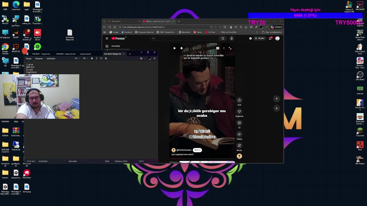Share the Short via Paylaş icon
The height and width of the screenshot is (206, 367).
pyautogui.click(x=239, y=134)
